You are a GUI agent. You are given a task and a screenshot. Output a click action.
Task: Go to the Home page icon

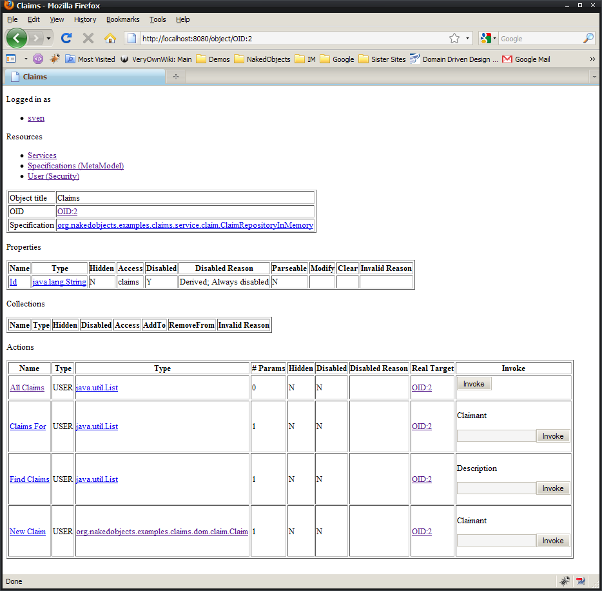point(110,38)
